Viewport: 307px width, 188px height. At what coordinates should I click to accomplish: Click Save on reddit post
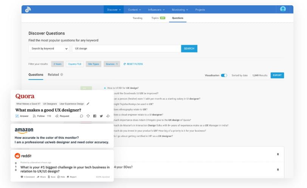(52, 177)
